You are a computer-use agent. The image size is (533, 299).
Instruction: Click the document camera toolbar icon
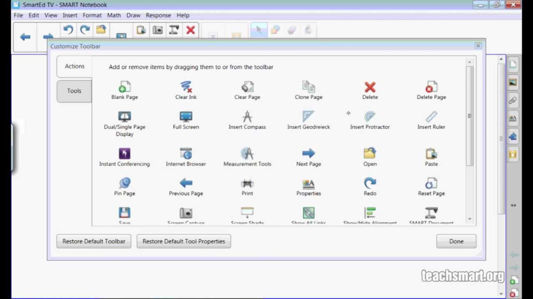tap(174, 30)
